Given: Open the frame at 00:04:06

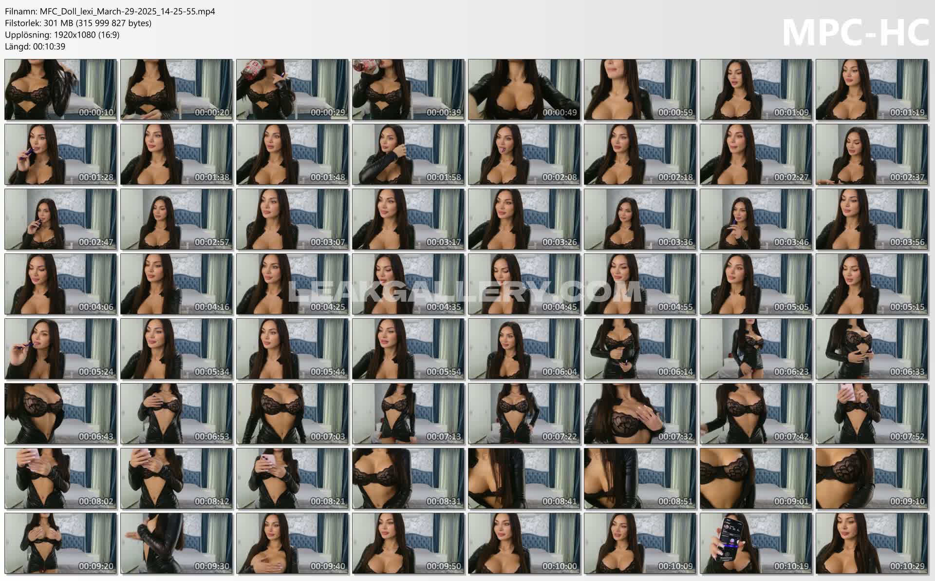Looking at the screenshot, I should pos(61,284).
